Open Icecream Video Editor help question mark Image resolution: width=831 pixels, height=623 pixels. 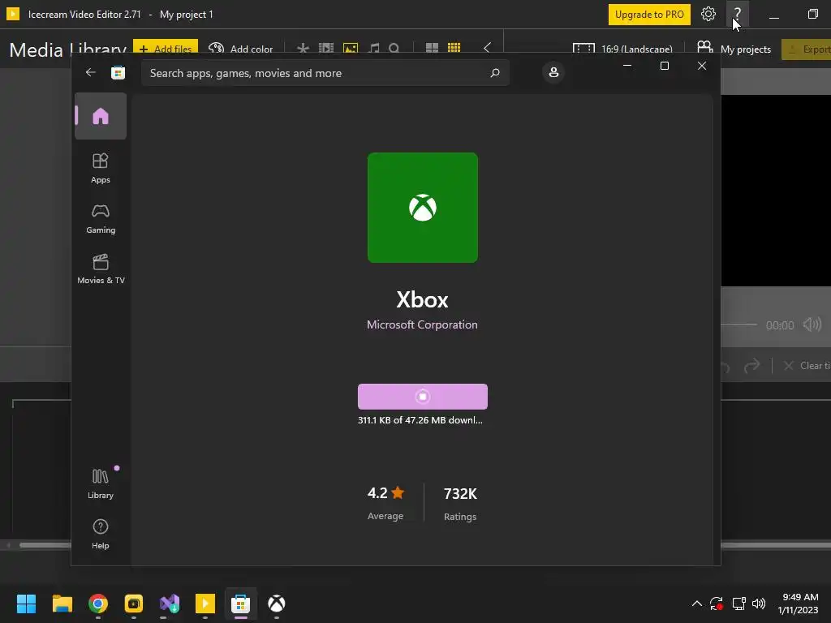coord(737,15)
